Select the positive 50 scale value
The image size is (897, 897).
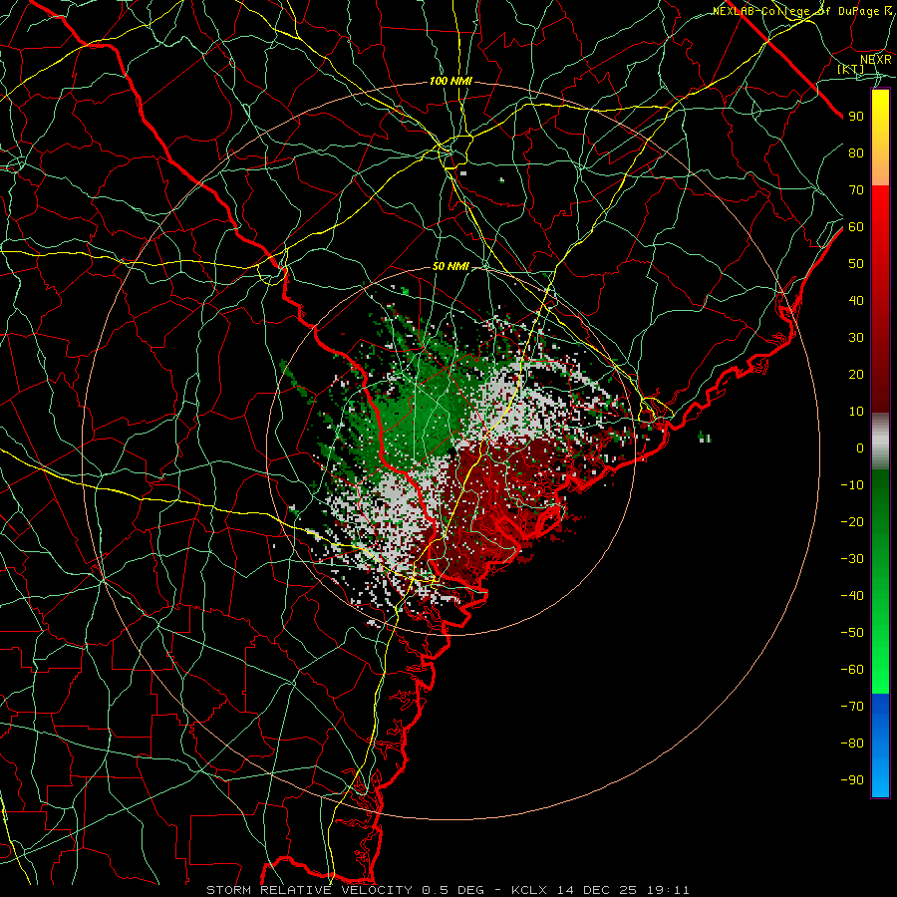click(856, 264)
